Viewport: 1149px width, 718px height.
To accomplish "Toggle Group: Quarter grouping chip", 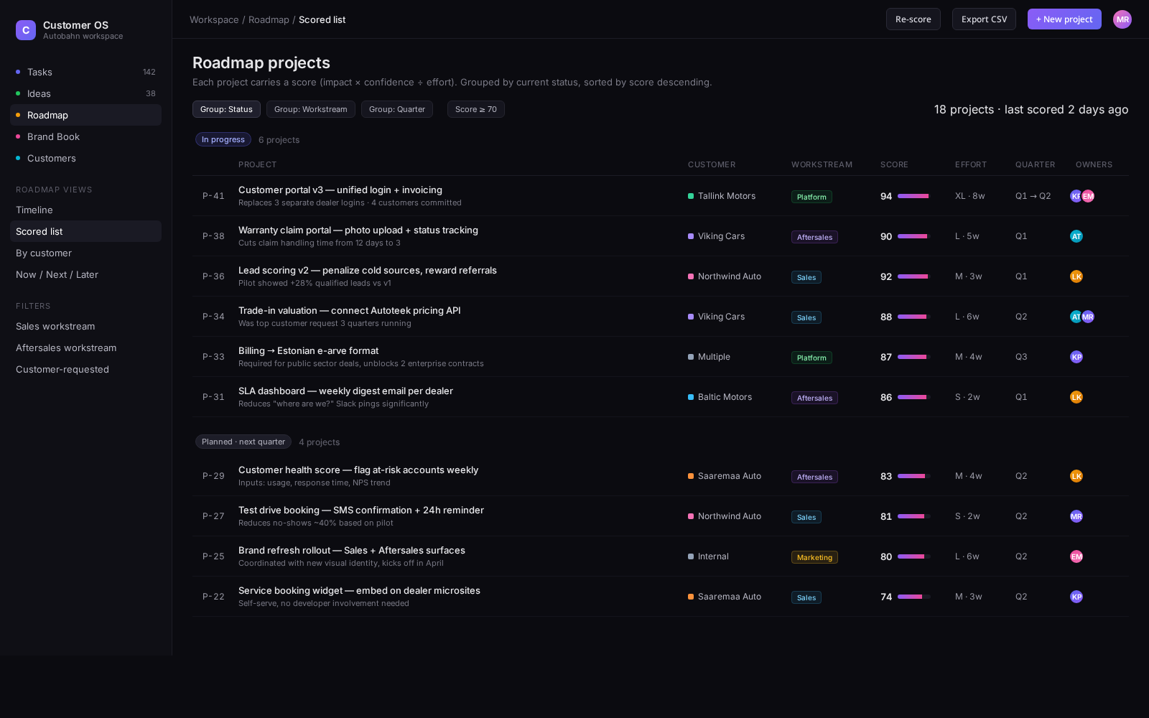I will (x=396, y=109).
